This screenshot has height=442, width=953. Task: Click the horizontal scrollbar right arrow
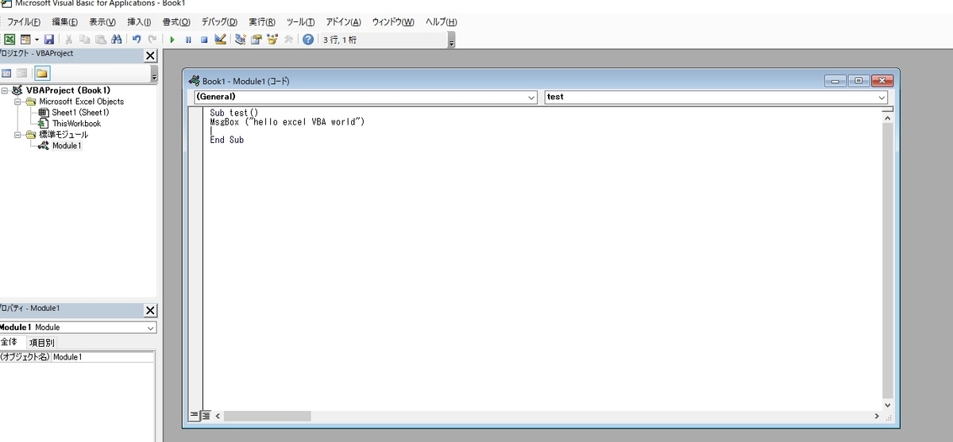(x=877, y=416)
